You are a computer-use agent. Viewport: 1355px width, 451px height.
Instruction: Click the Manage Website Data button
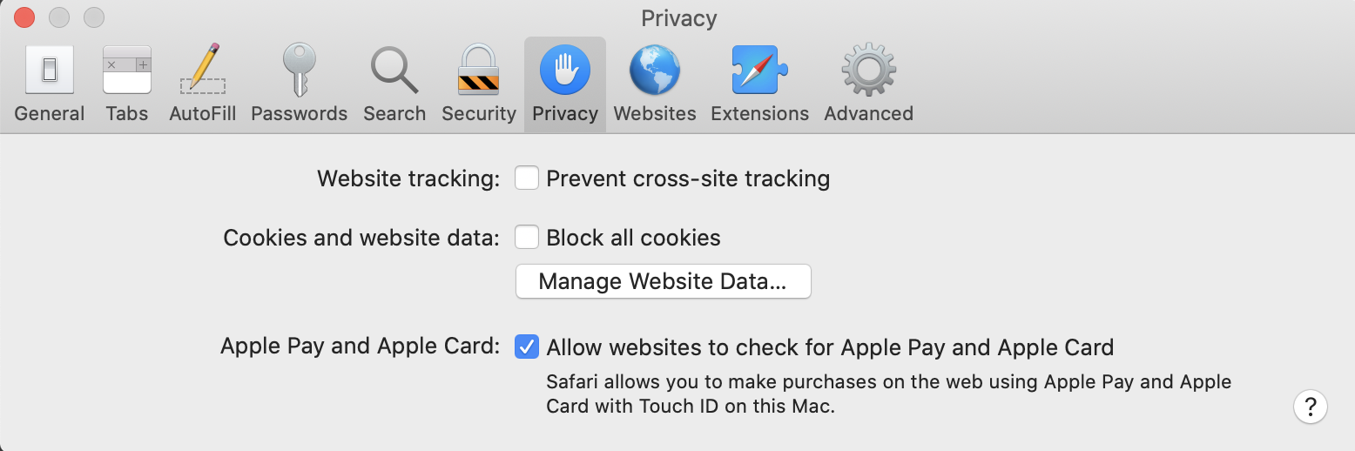click(x=663, y=282)
